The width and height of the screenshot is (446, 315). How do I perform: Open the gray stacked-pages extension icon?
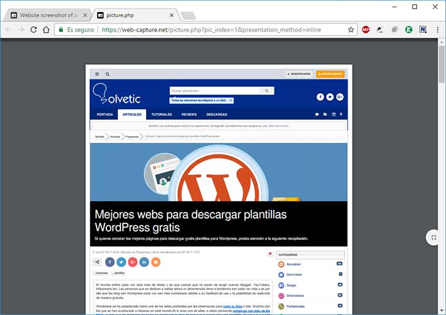tap(395, 29)
